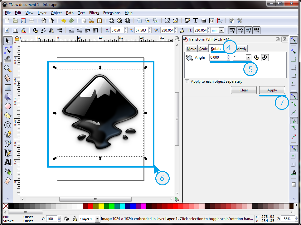The height and width of the screenshot is (225, 301).
Task: Select the Bezier pen tool
Action: click(x=8, y=144)
